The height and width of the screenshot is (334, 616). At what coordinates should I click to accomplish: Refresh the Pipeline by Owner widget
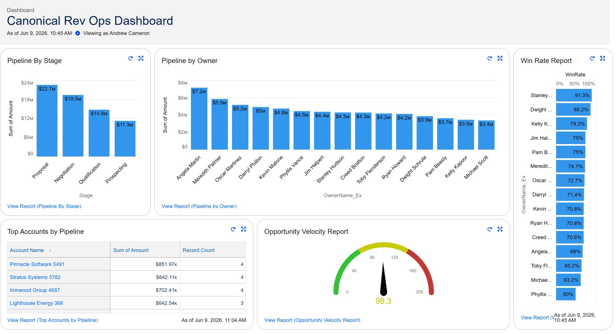490,58
